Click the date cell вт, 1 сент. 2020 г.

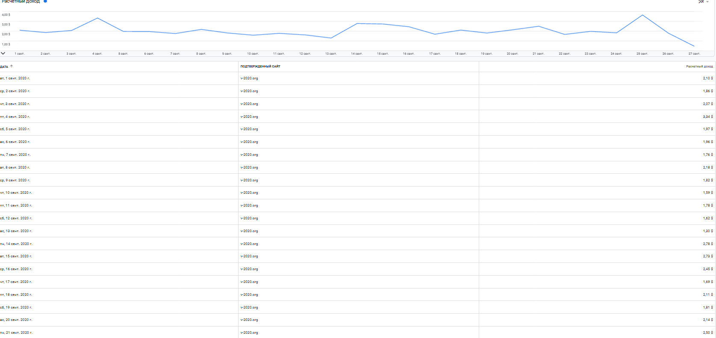click(x=15, y=79)
